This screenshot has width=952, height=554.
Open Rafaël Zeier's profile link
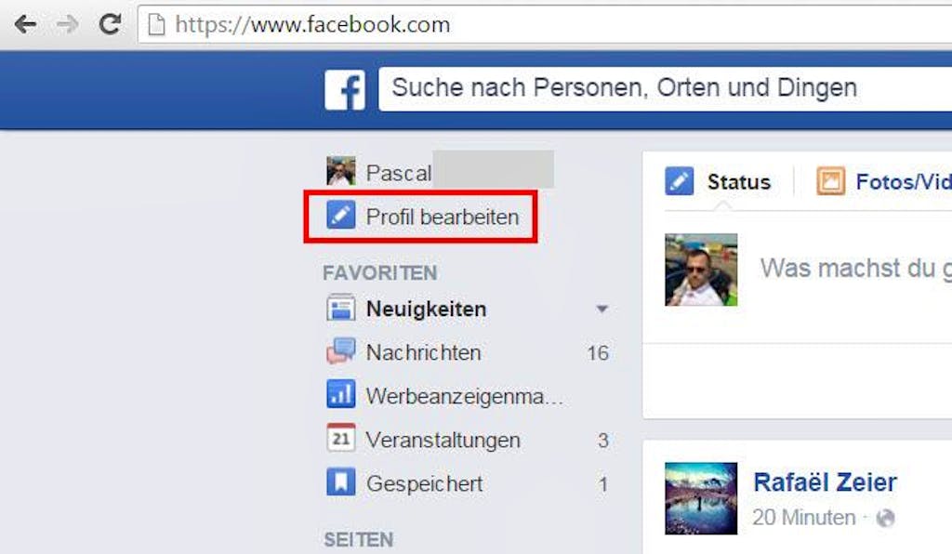pyautogui.click(x=825, y=482)
